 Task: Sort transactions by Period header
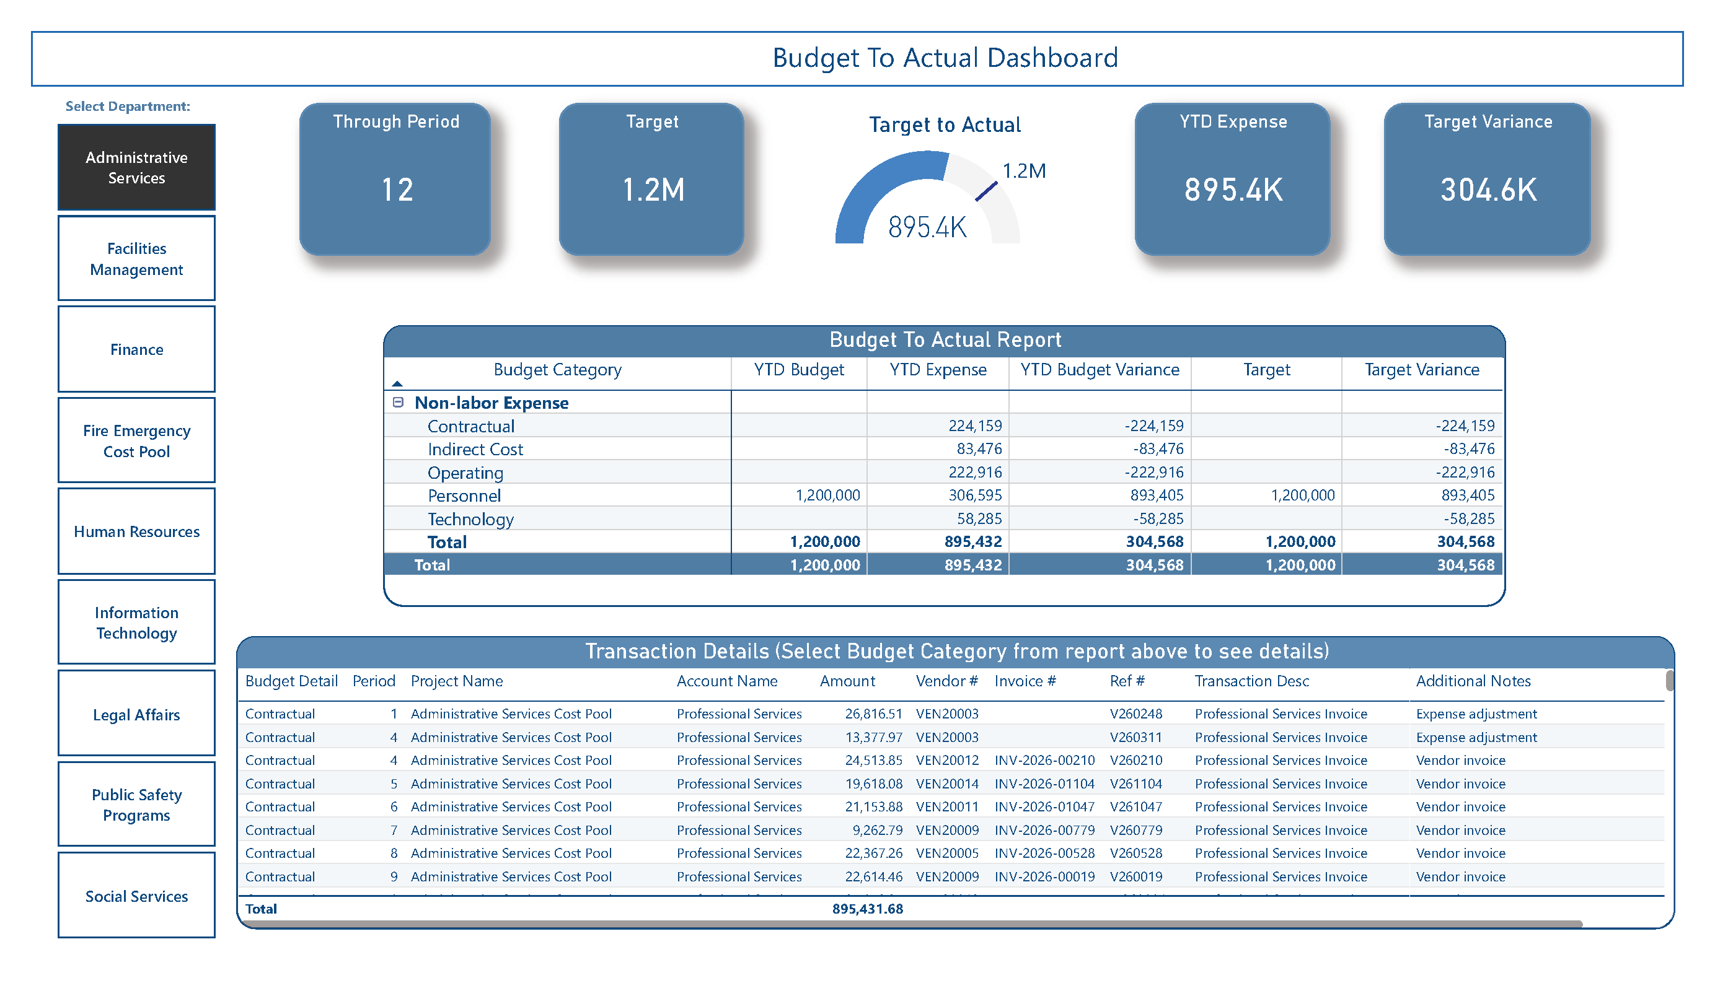point(374,681)
